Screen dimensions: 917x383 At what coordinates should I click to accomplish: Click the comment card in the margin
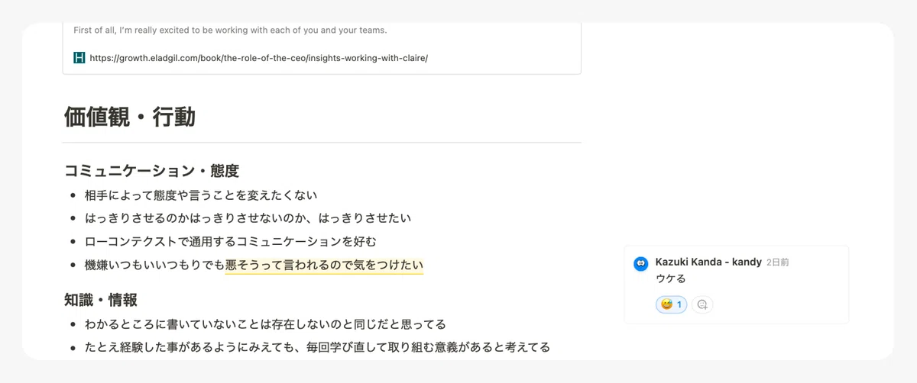click(x=737, y=285)
